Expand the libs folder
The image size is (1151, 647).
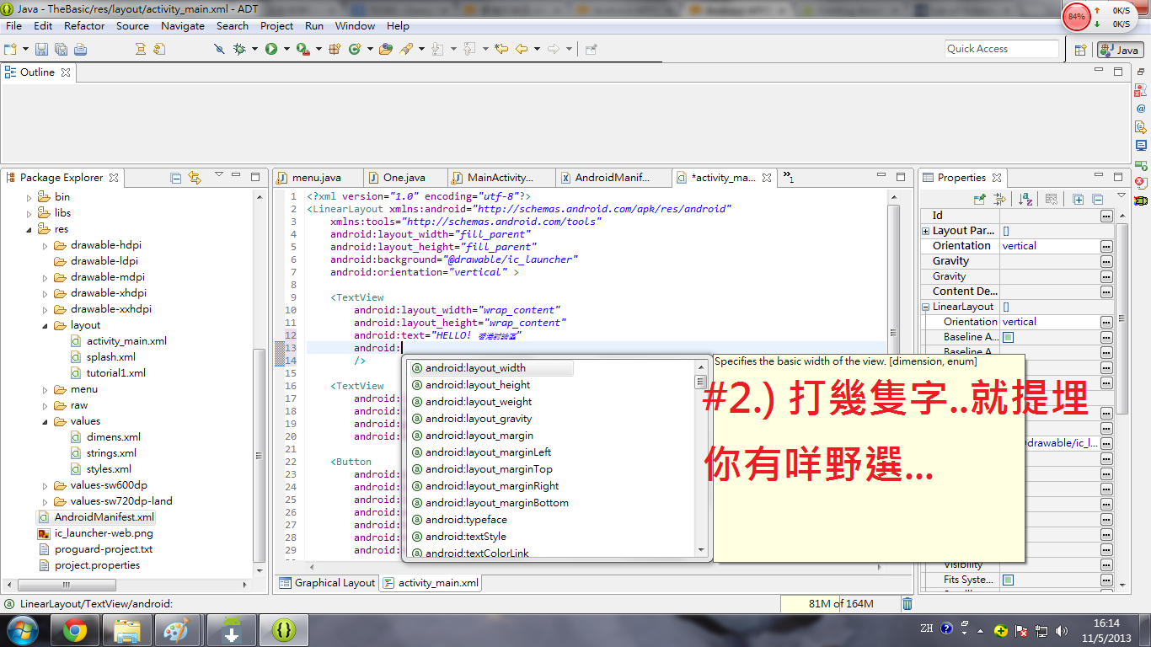coord(29,213)
